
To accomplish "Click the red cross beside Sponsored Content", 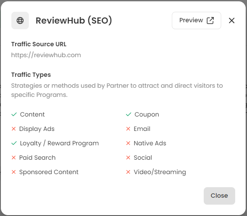I will pos(14,172).
